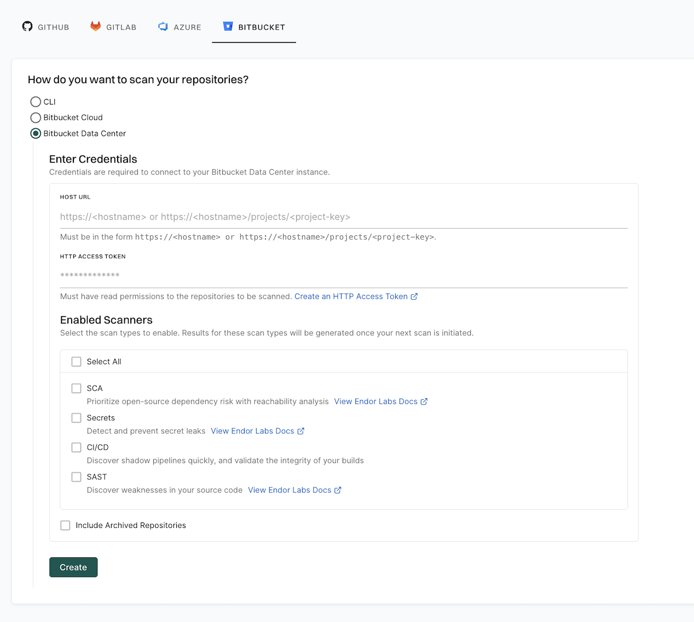Click the GitLab fox icon
Viewport: 694px width, 622px height.
pyautogui.click(x=96, y=26)
